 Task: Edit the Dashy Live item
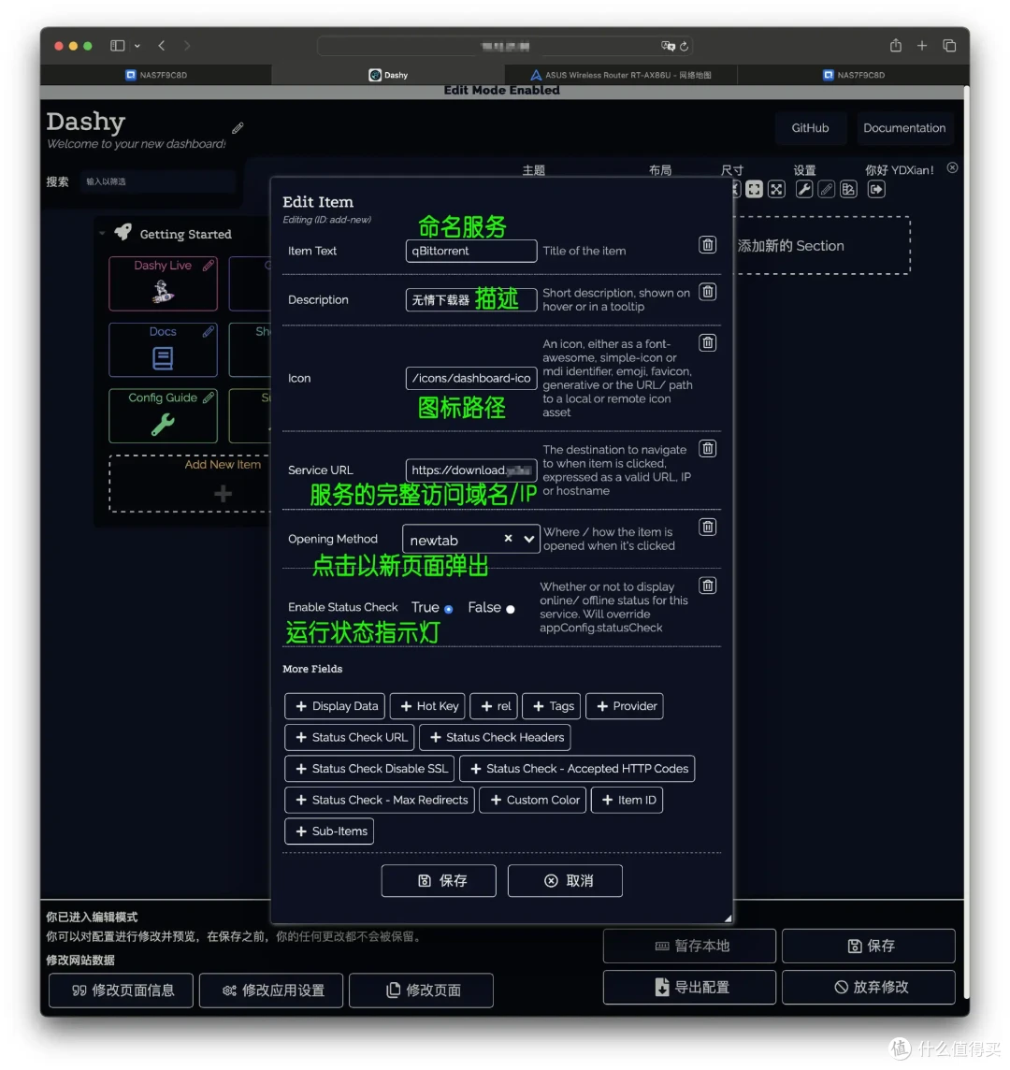coord(209,266)
